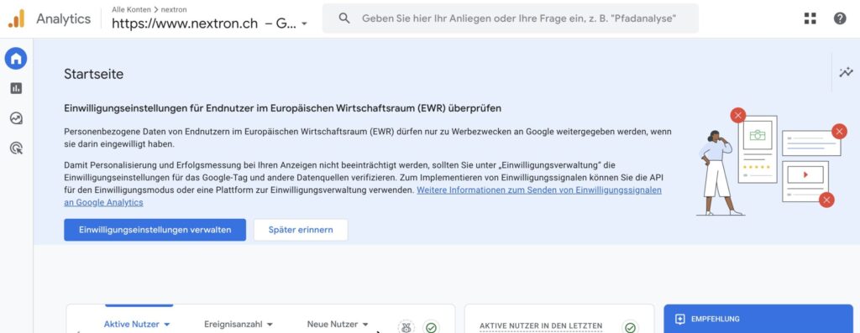The height and width of the screenshot is (333, 860).
Task: Click the Einwilligungseinstellungen verwalten button
Action: point(155,230)
